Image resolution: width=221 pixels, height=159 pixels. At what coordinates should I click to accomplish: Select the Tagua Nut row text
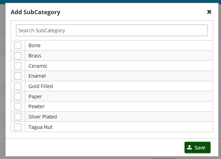point(40,127)
